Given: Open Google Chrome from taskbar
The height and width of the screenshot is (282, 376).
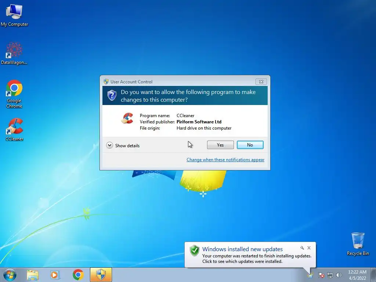Looking at the screenshot, I should pos(78,275).
